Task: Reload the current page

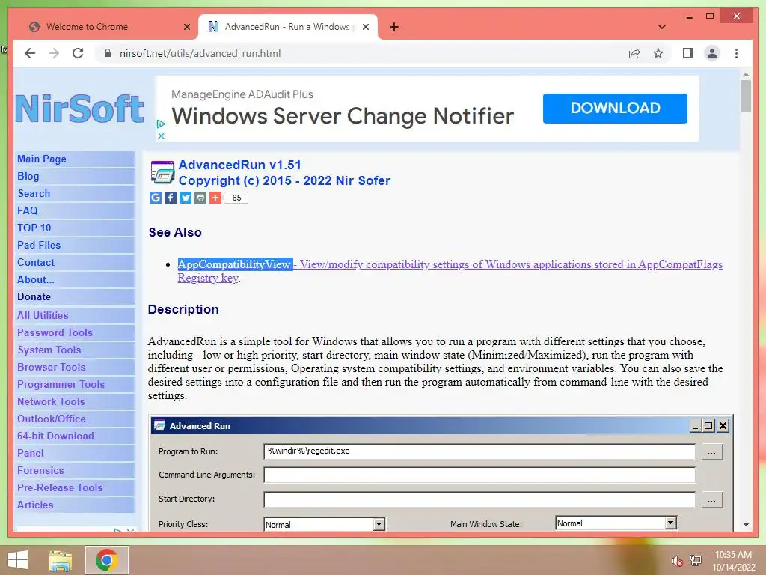Action: [x=78, y=53]
